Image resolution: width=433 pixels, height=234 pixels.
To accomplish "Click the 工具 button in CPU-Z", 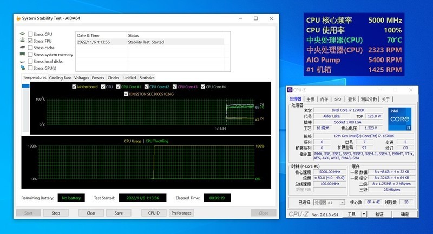I will click(x=351, y=214).
